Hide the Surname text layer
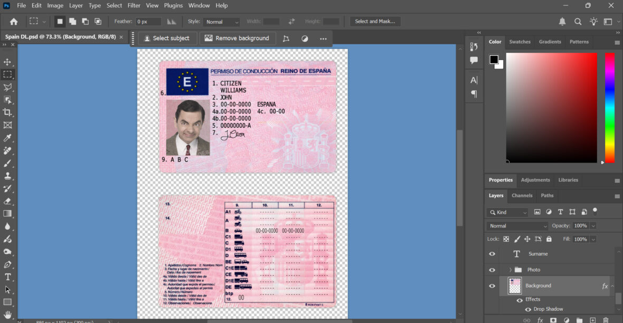The image size is (623, 323). pos(492,254)
